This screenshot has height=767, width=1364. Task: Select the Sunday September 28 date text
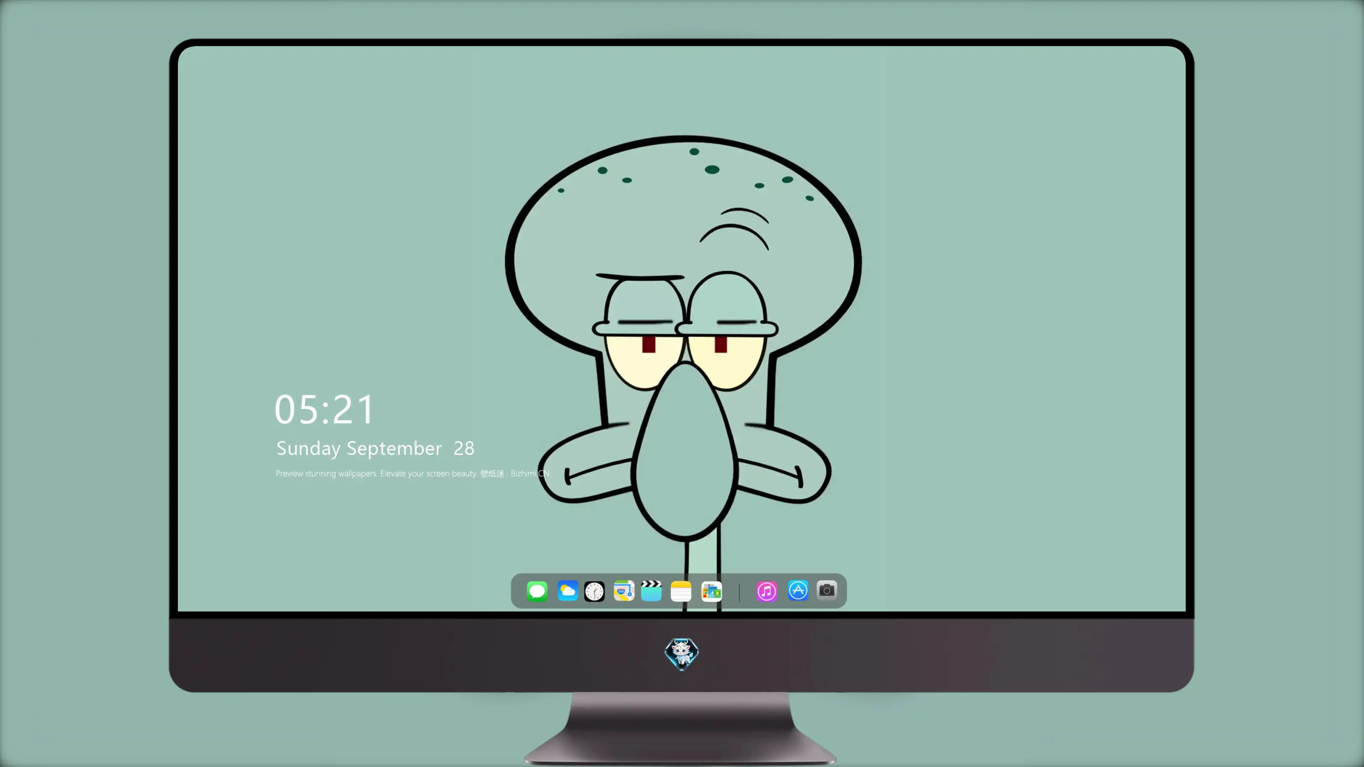[375, 448]
